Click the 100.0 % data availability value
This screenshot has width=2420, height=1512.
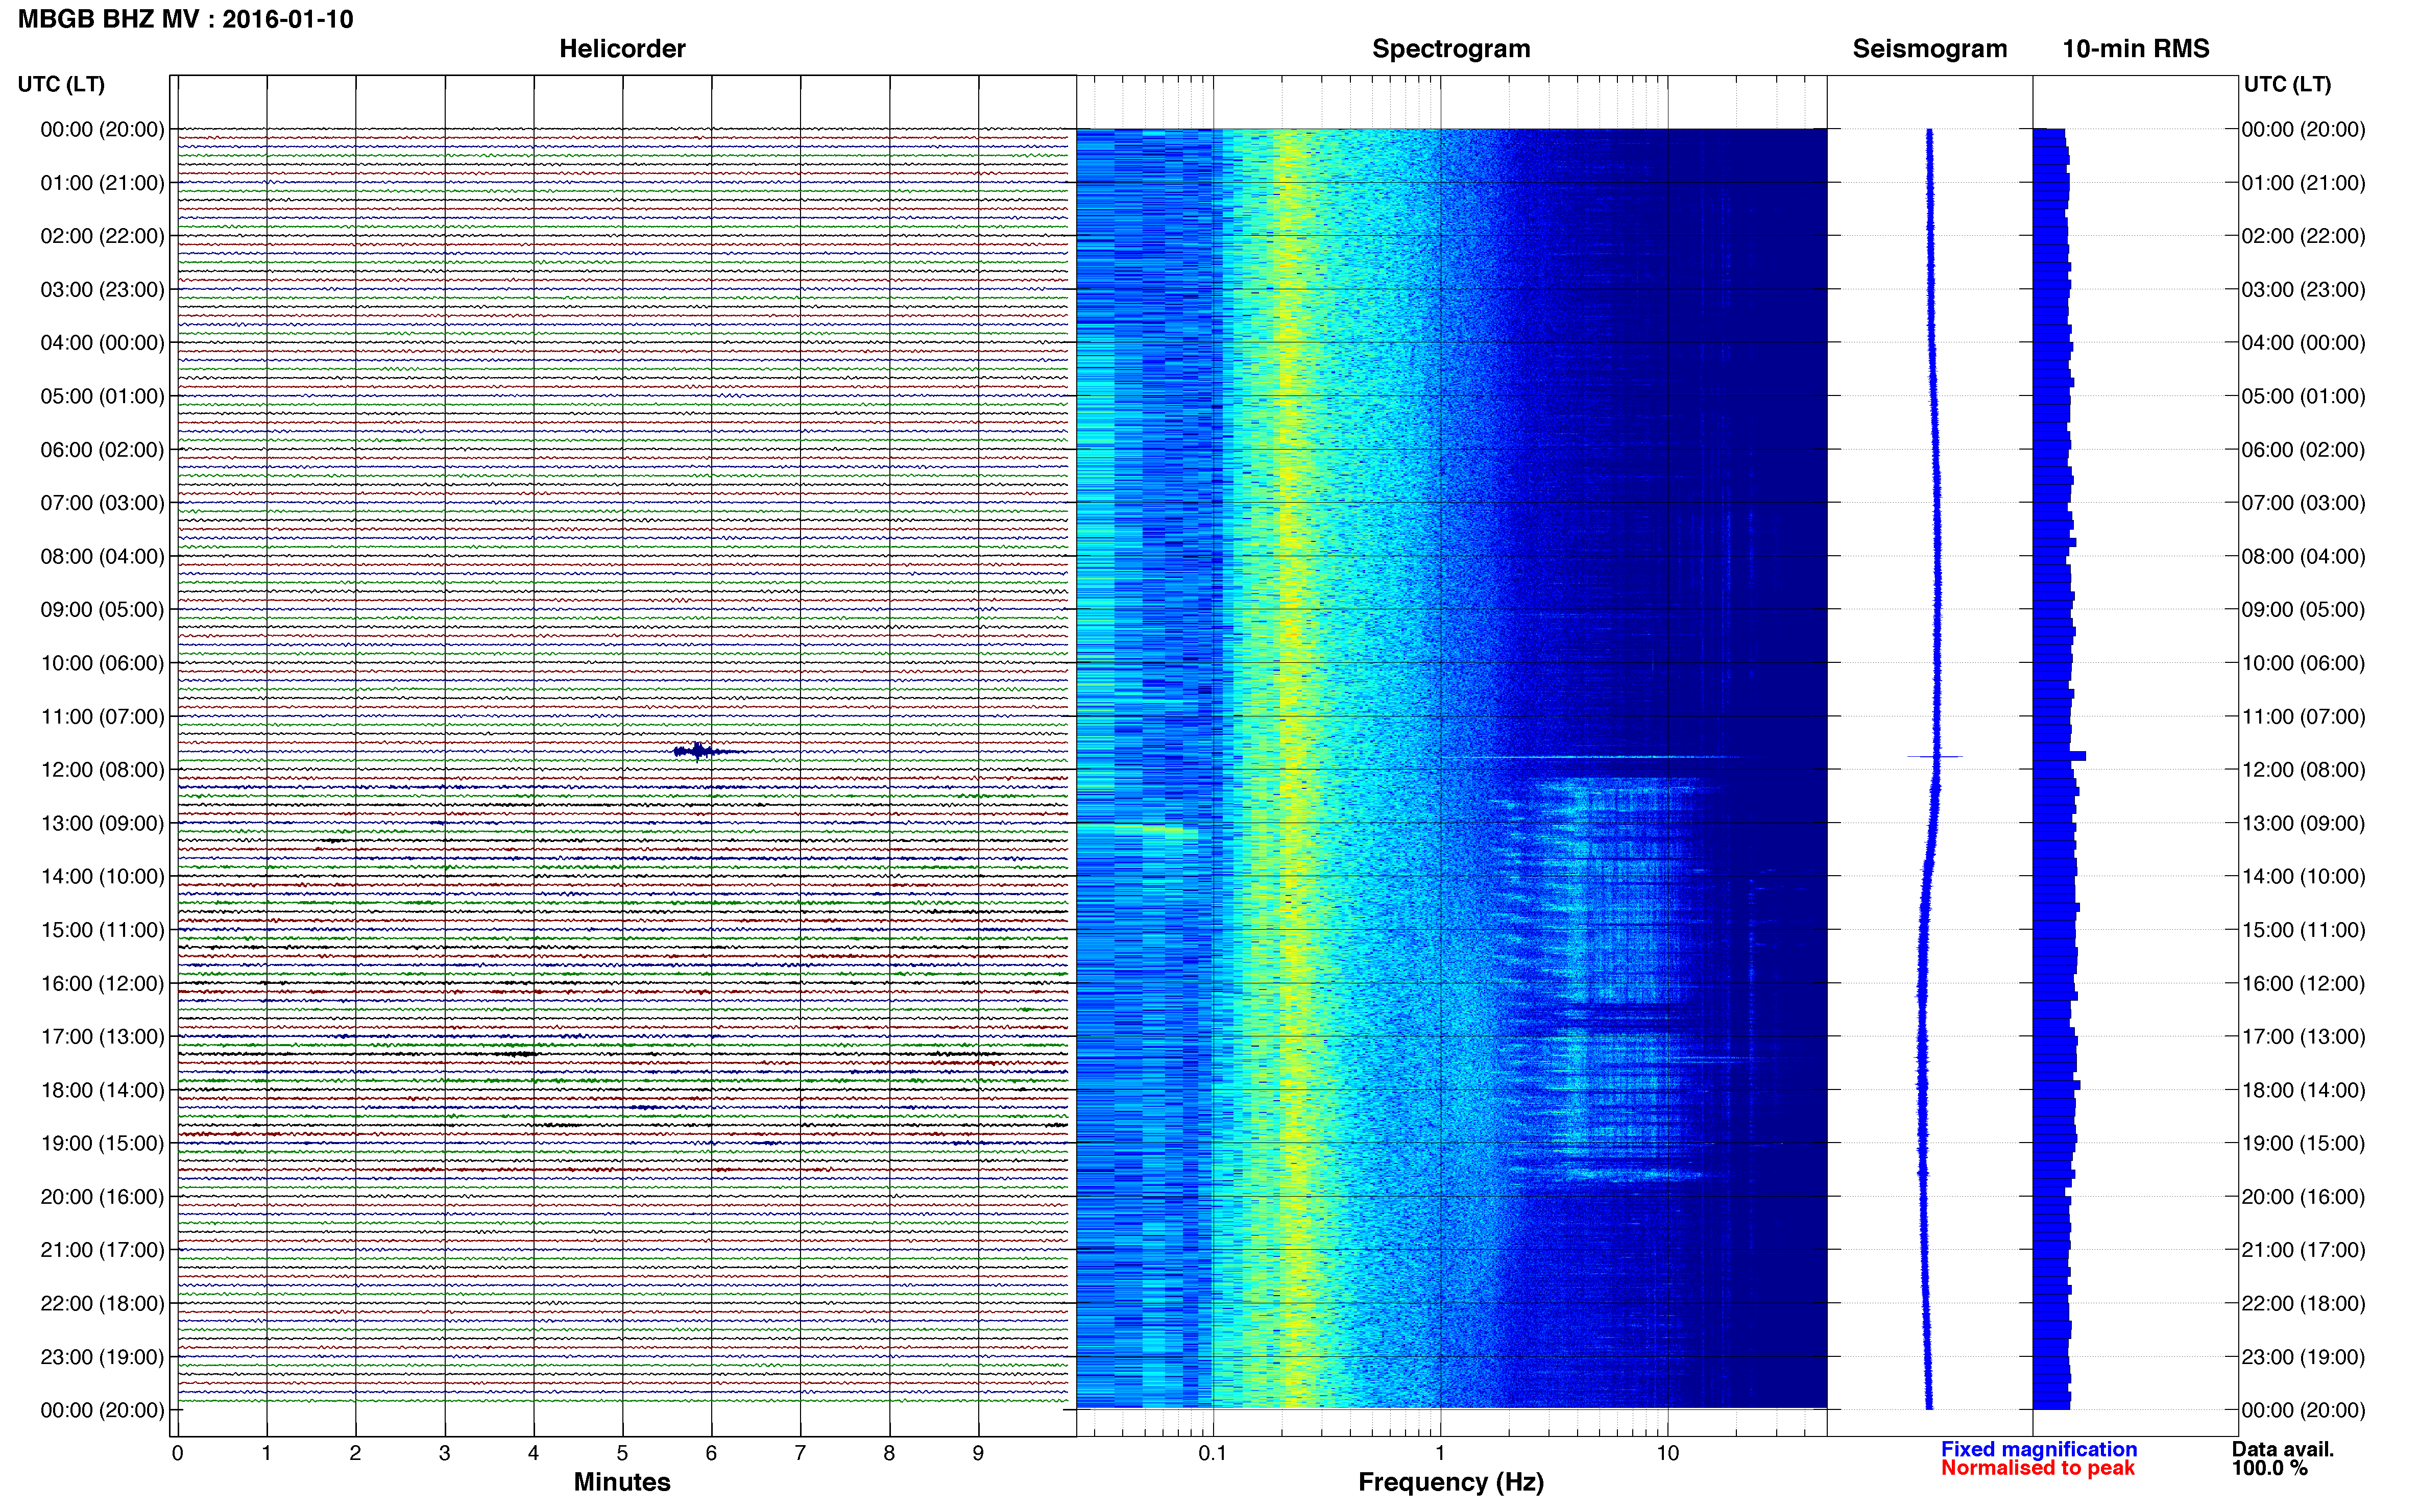(2269, 1468)
